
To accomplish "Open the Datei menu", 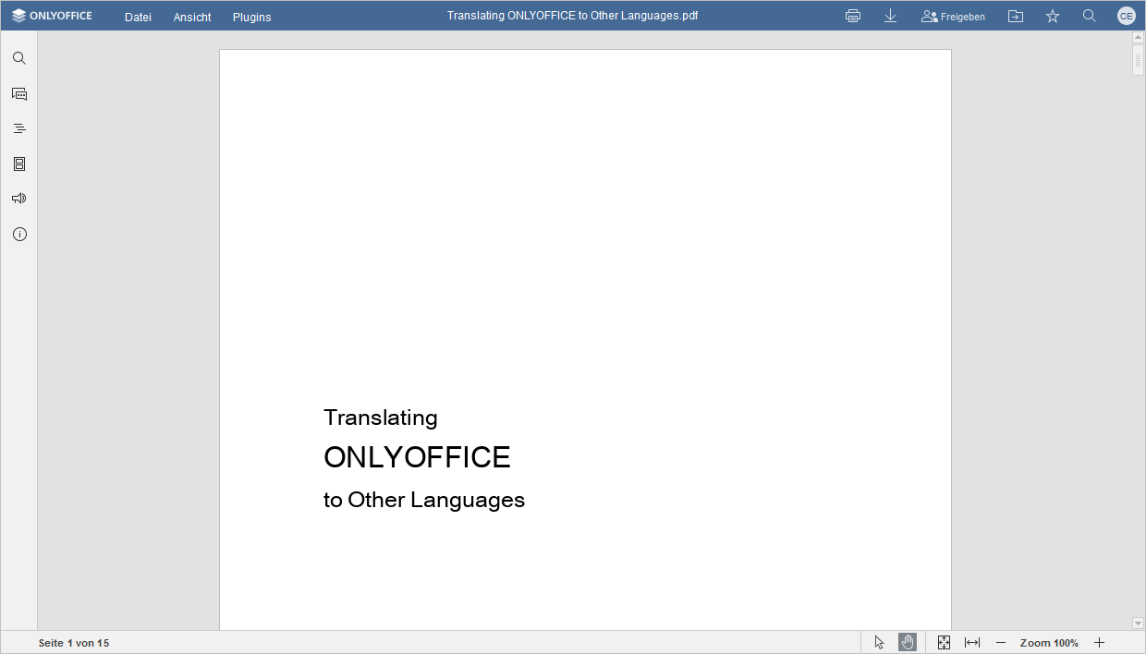I will tap(137, 16).
